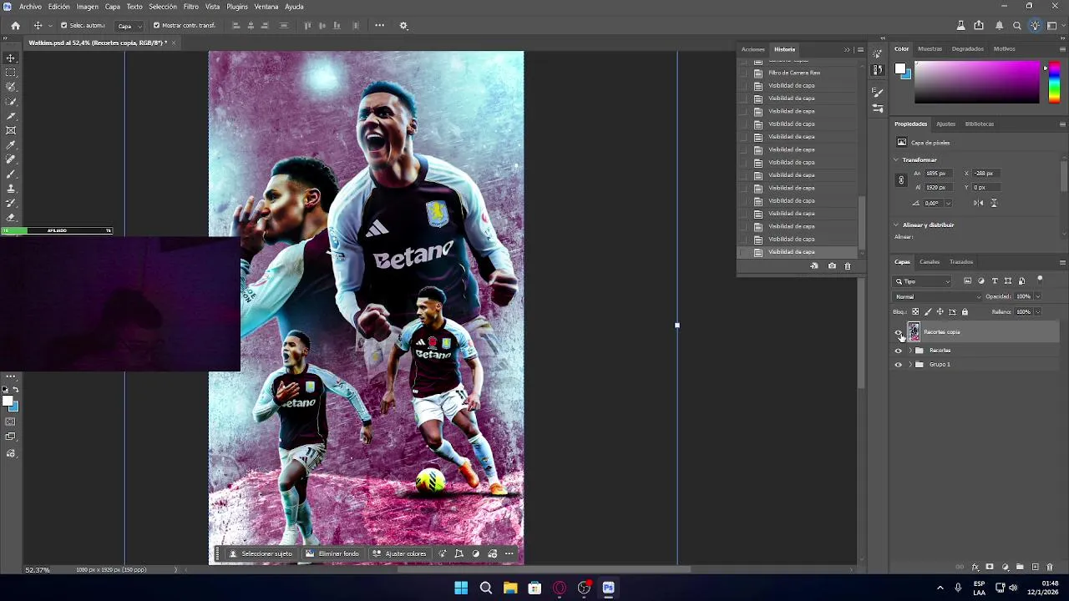Screen dimensions: 1069x601
Task: Select the Frame tool
Action: pyautogui.click(x=11, y=130)
